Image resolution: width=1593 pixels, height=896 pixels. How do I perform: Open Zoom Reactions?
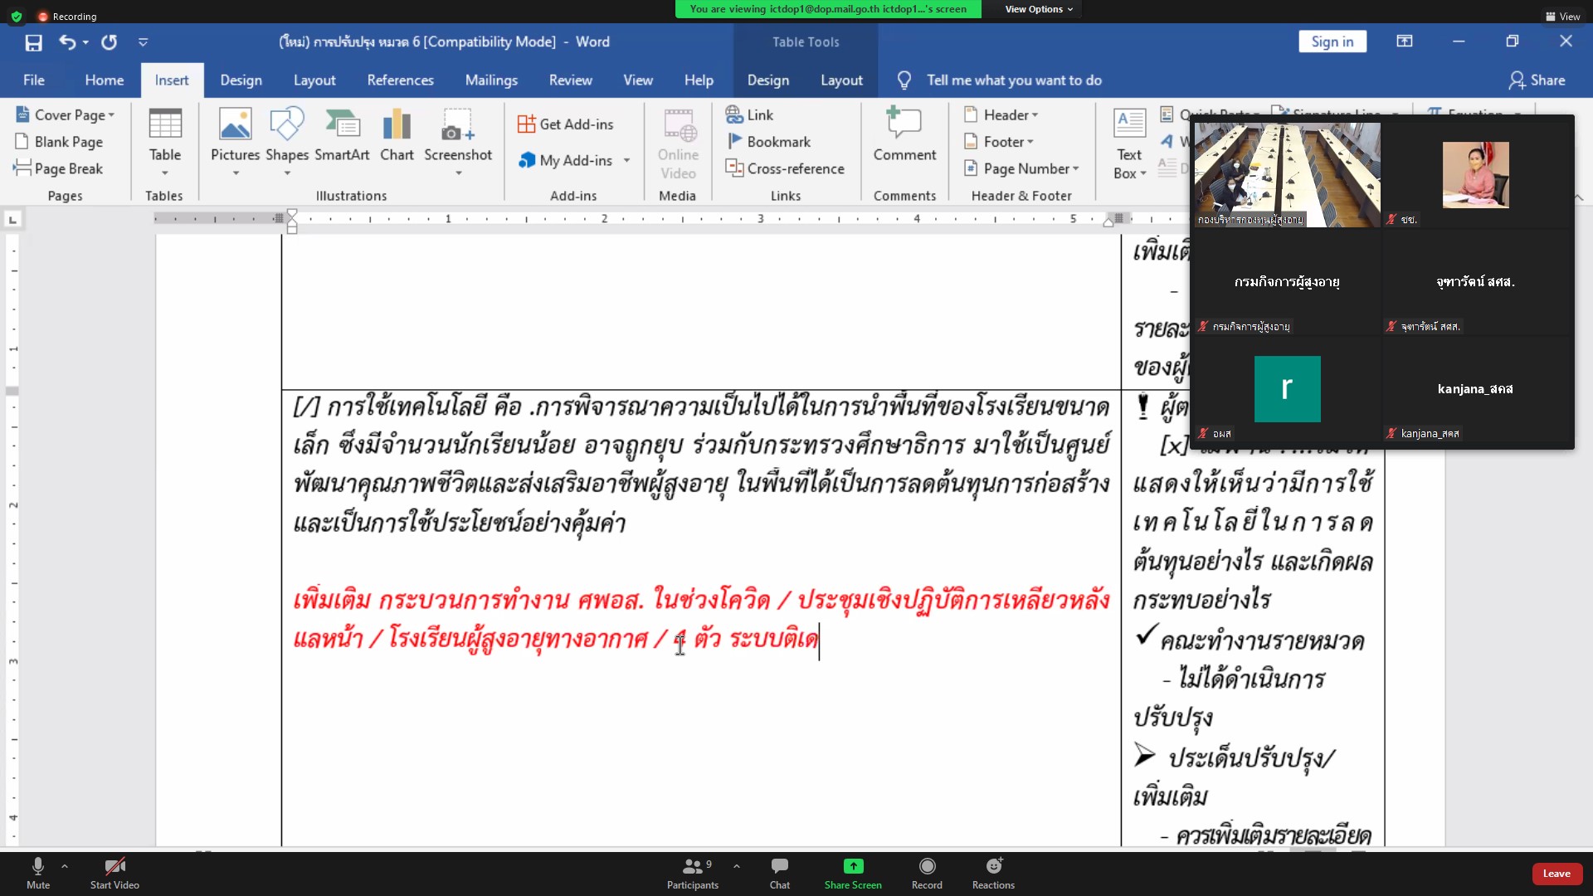993,874
